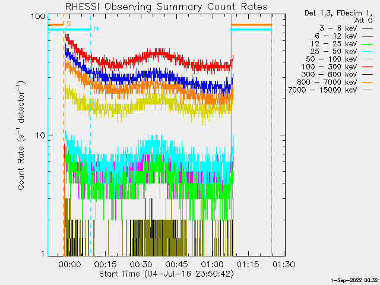Click the green line swatch for 12 - 25 keV
Image resolution: width=380 pixels, height=285 pixels.
(368, 45)
